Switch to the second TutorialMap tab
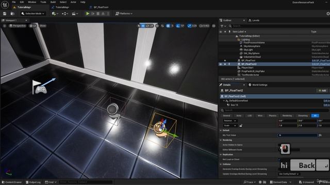 (x=62, y=7)
